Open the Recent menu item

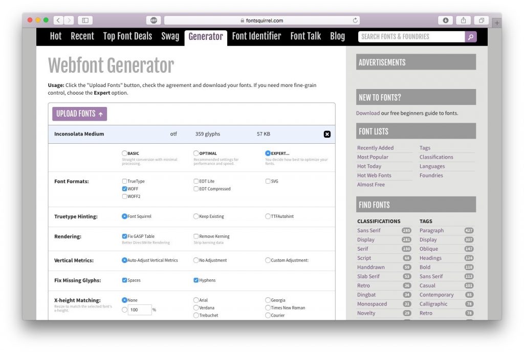[x=82, y=36]
